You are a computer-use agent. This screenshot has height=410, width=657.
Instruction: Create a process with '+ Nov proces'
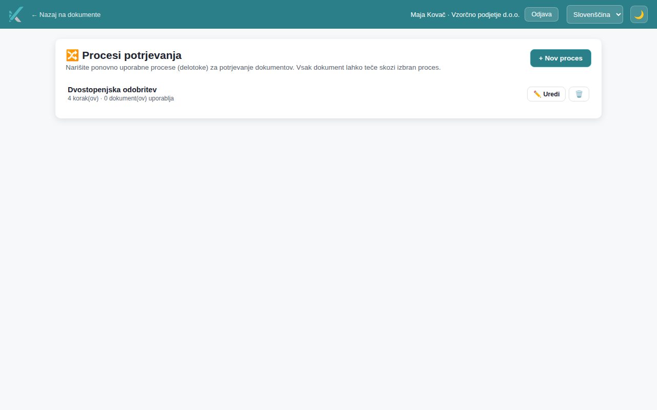tap(561, 58)
